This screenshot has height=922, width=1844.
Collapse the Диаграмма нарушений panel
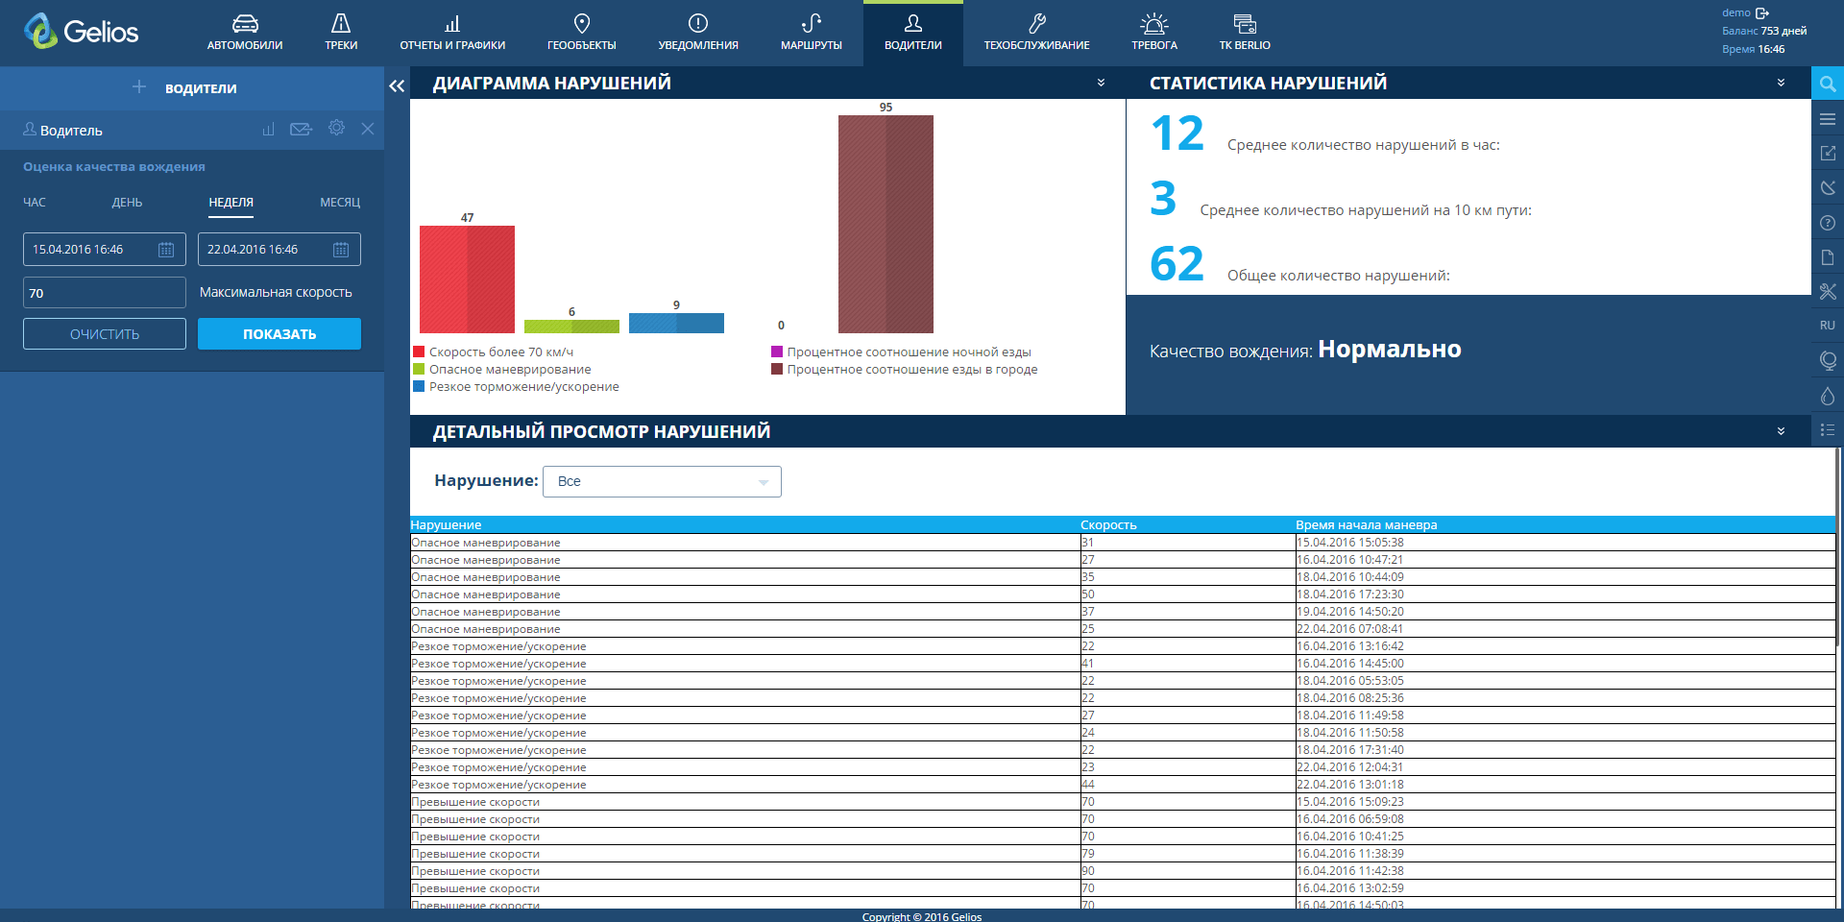point(1101,84)
